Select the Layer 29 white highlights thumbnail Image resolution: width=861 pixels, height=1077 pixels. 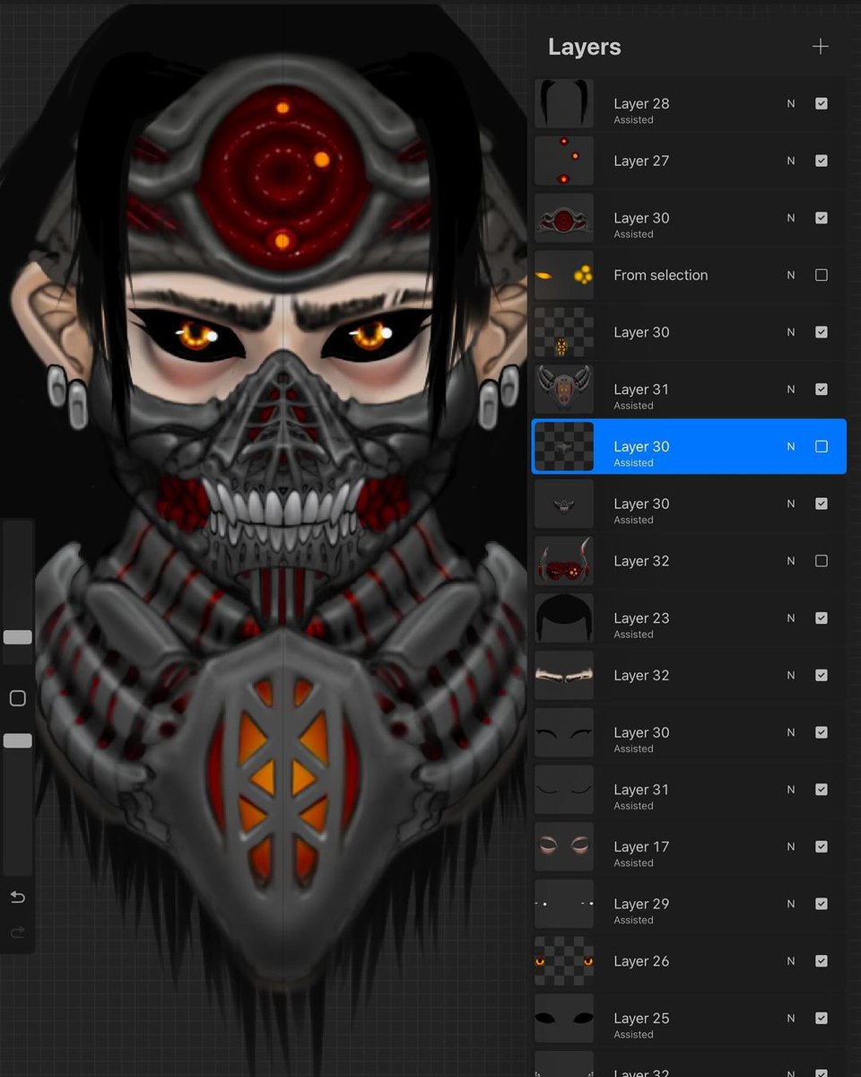(564, 904)
